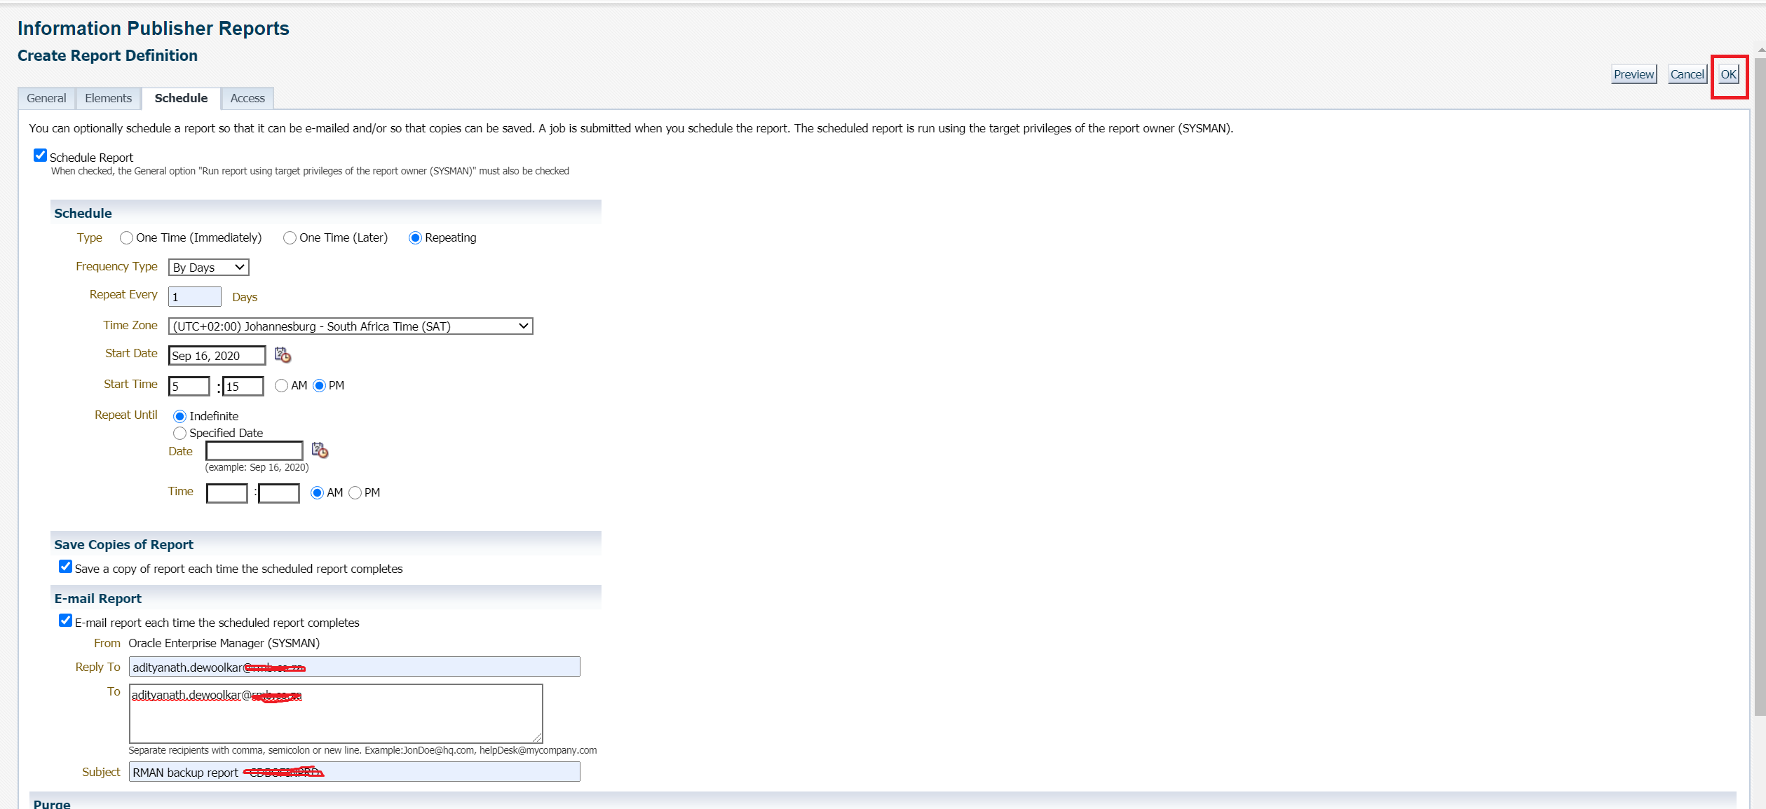Choose the One Time (Later) radio option
The image size is (1766, 809).
(x=290, y=238)
